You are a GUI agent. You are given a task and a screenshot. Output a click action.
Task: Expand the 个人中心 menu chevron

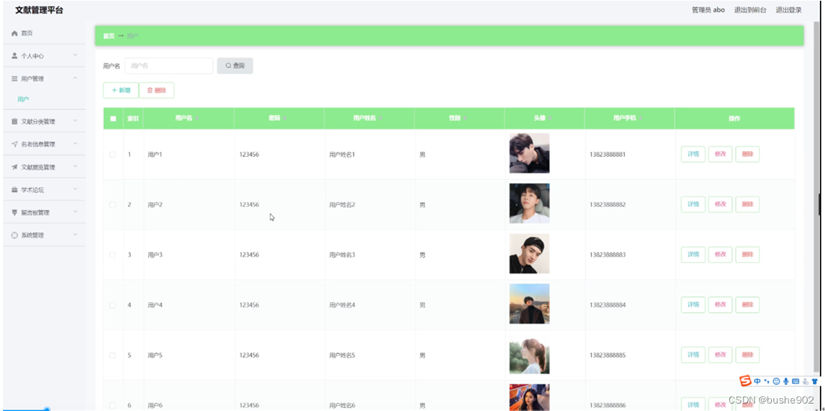[75, 55]
